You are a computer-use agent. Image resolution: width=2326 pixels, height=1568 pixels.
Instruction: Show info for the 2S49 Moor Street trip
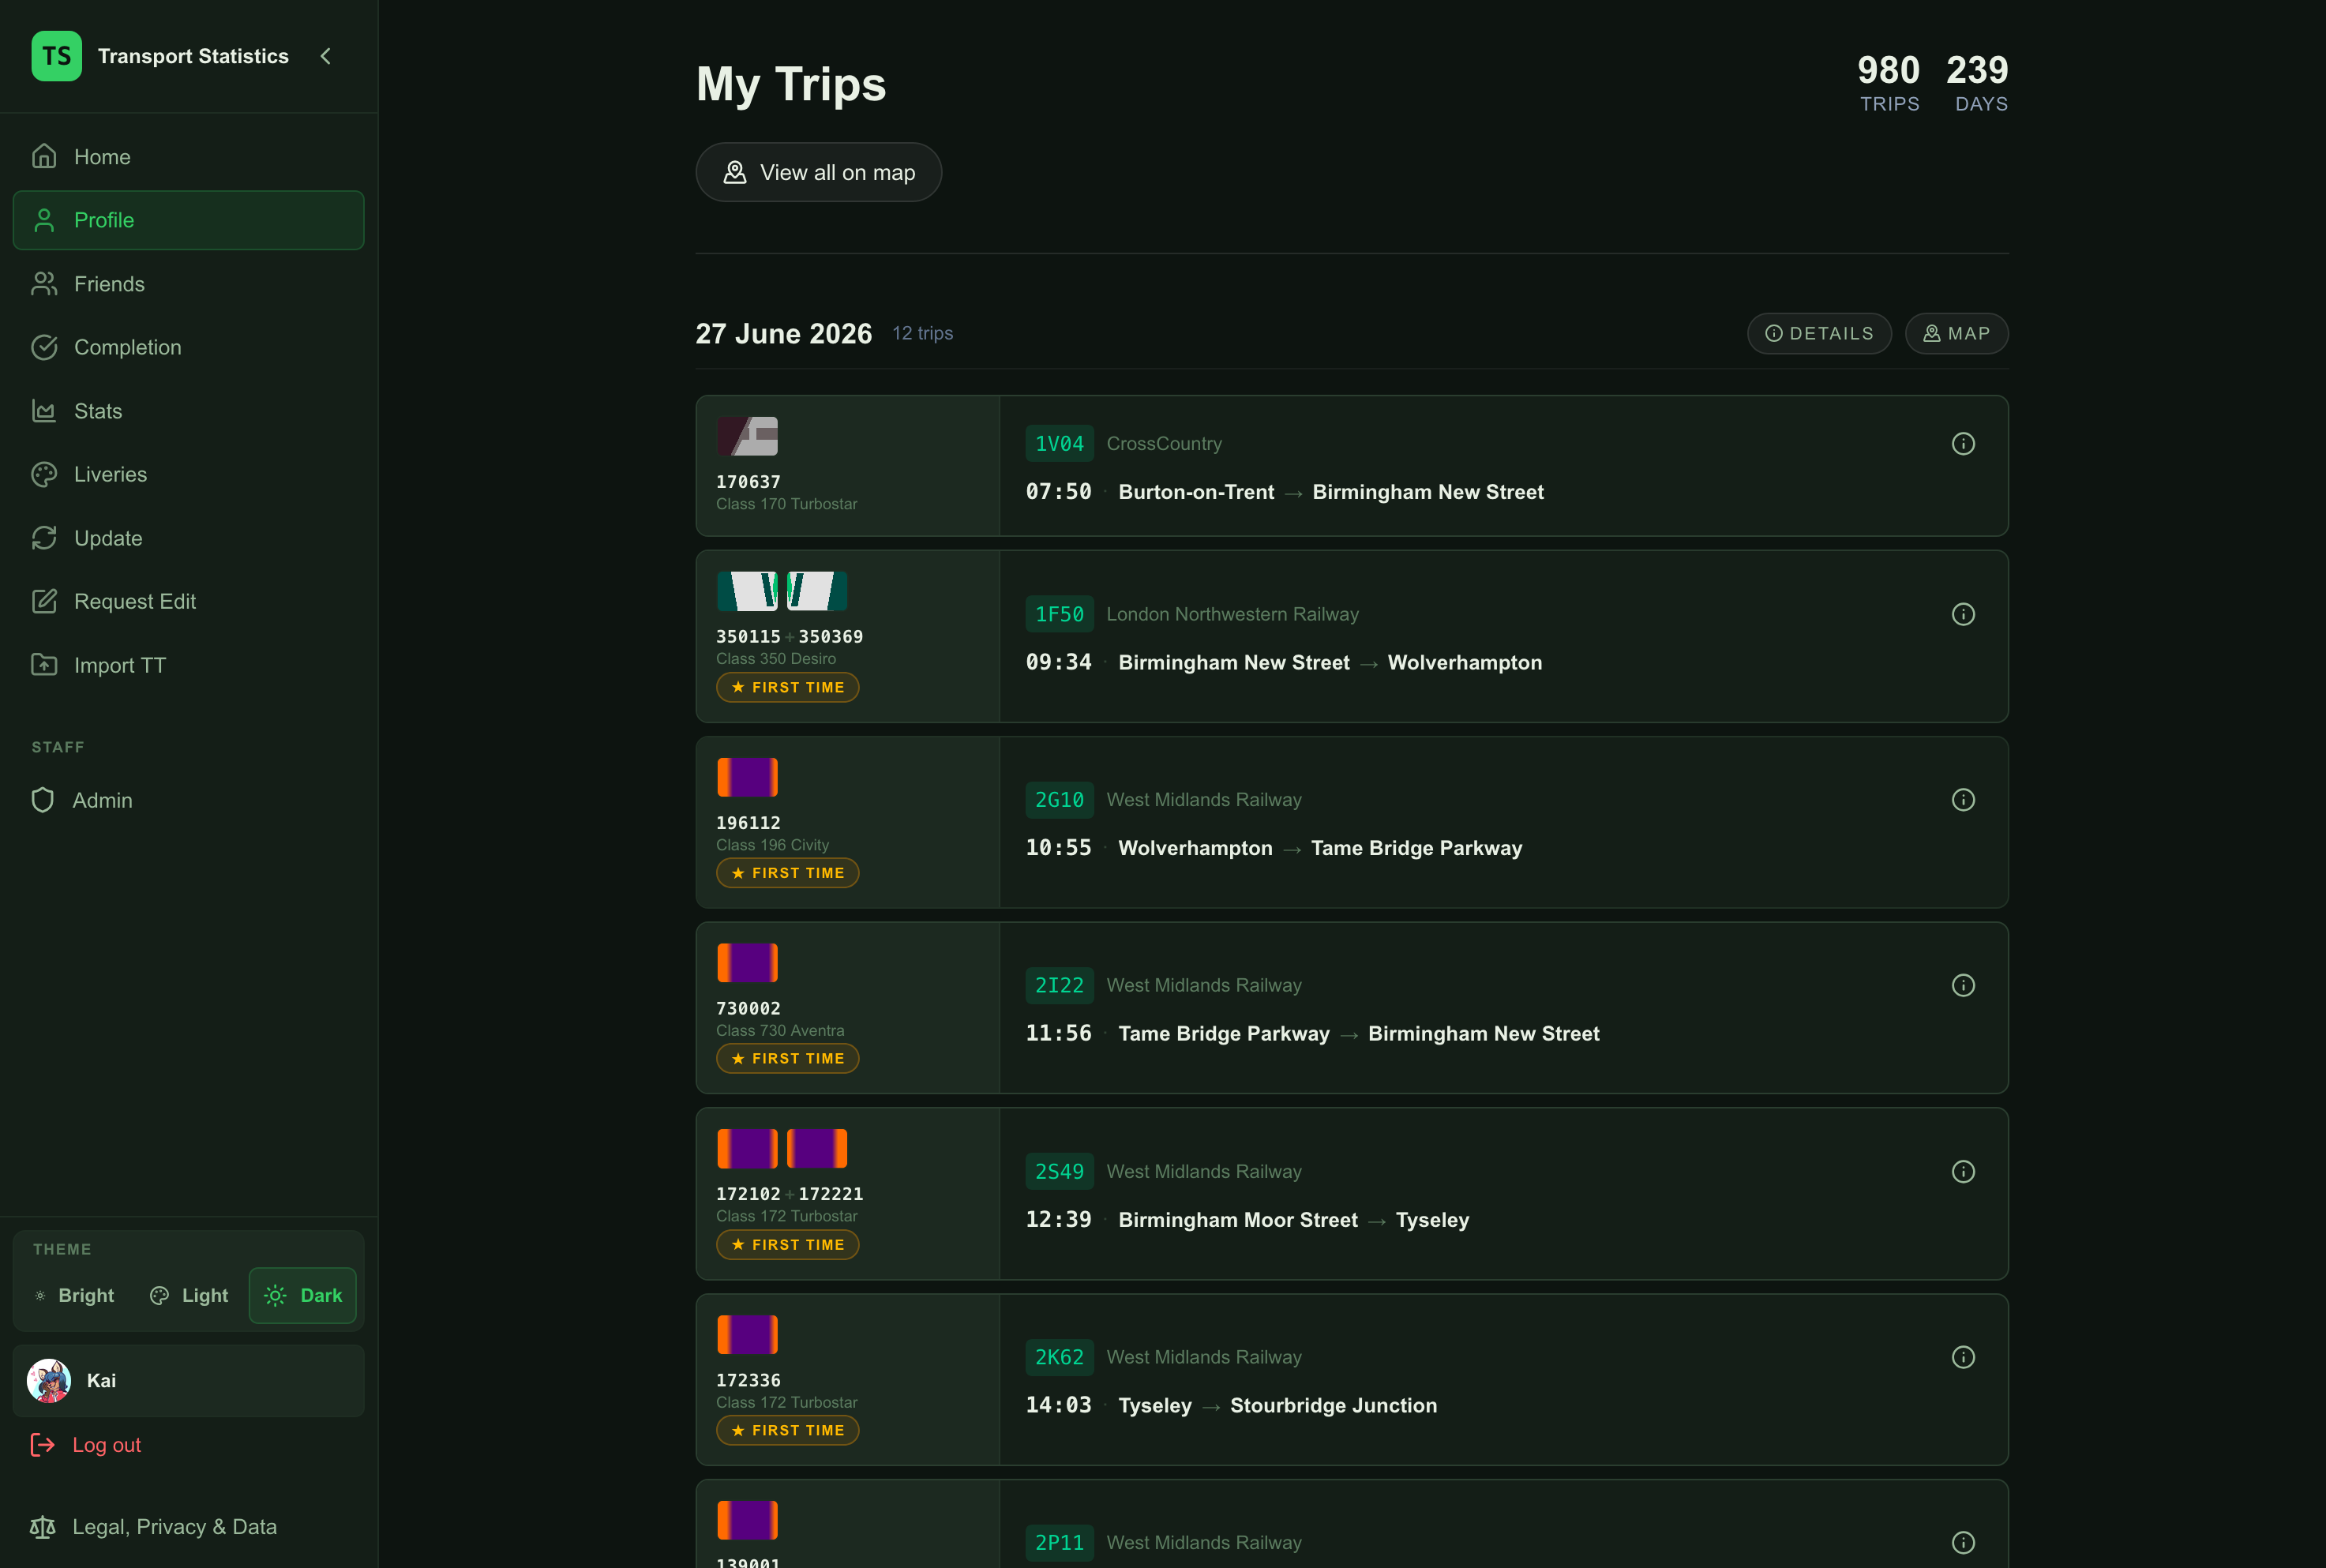(x=1962, y=1171)
